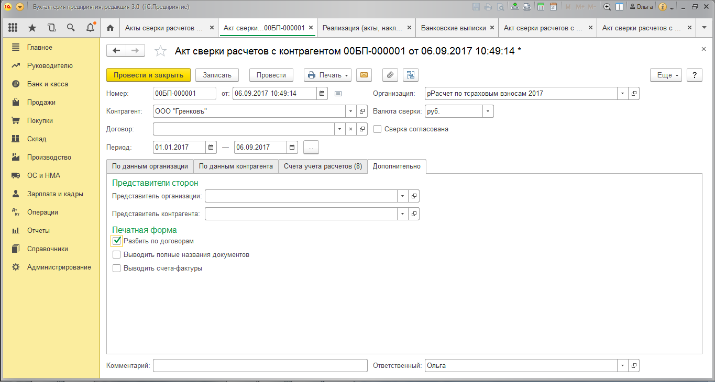
Task: Click the Номер input field
Action: pyautogui.click(x=184, y=94)
